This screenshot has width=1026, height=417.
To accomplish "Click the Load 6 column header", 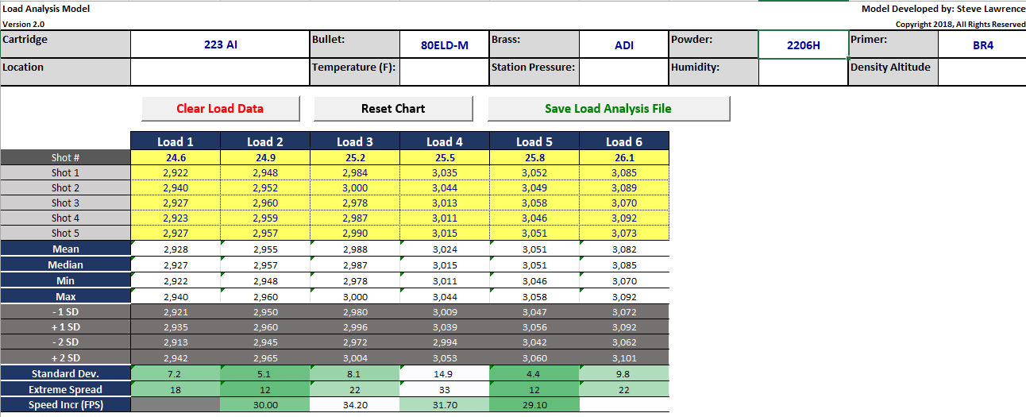I will [x=624, y=141].
